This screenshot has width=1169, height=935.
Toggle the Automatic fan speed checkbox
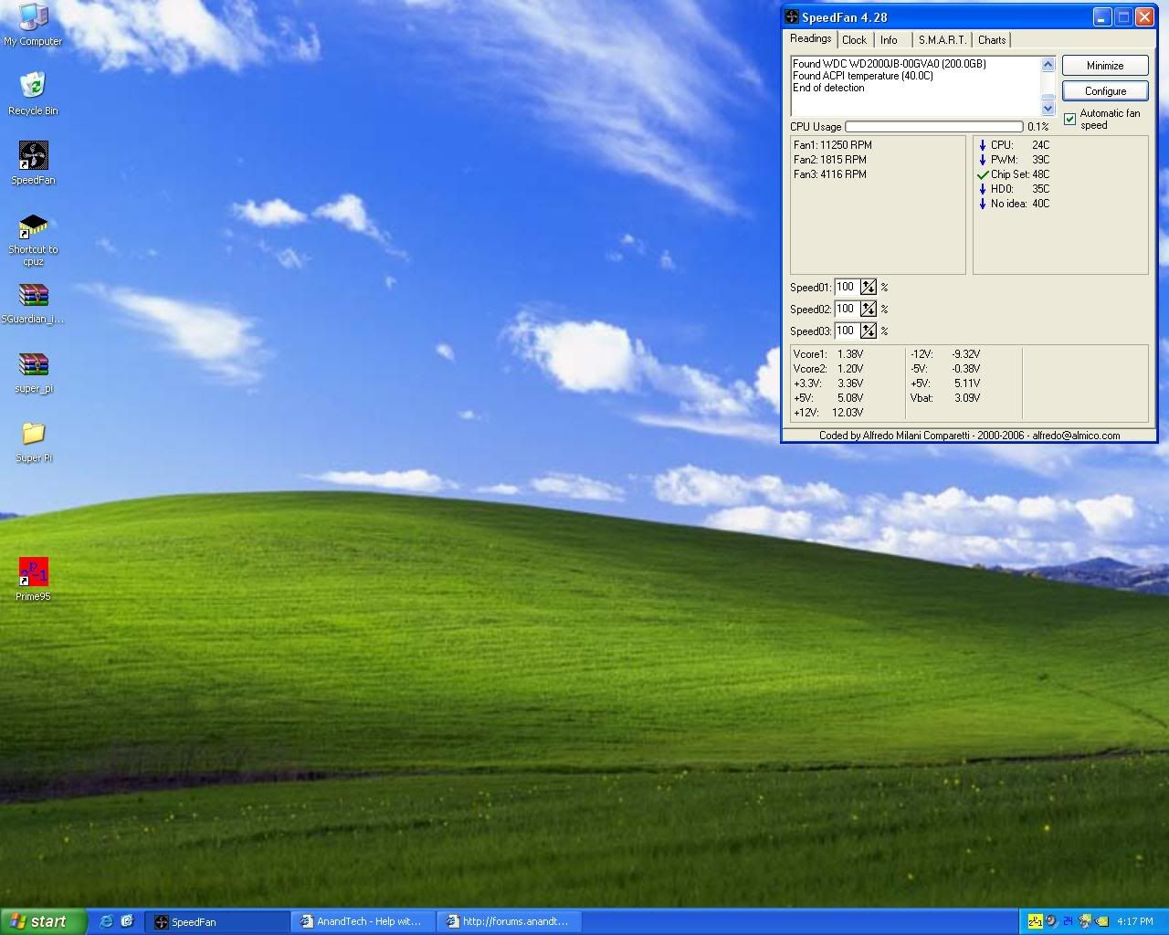pyautogui.click(x=1069, y=120)
